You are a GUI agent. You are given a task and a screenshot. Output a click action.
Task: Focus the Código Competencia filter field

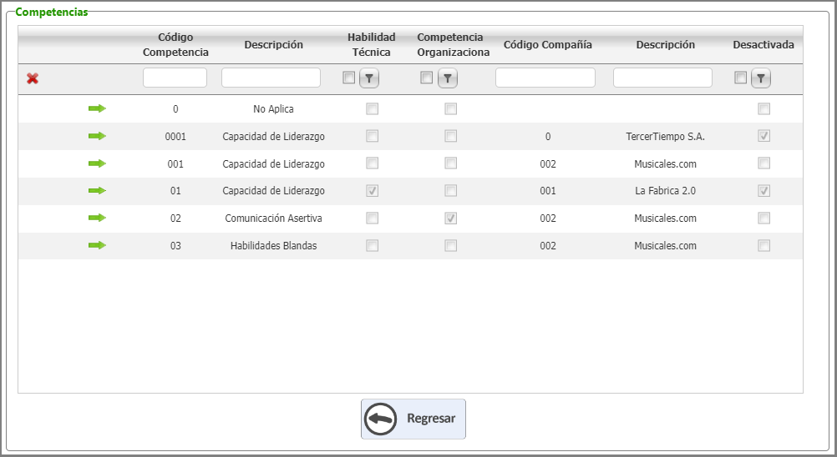pyautogui.click(x=175, y=78)
